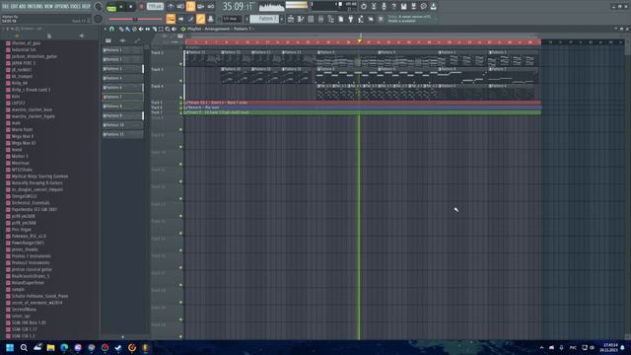Select the Playback speaker tool in Playlist toolbar
The image size is (631, 355).
click(x=174, y=29)
